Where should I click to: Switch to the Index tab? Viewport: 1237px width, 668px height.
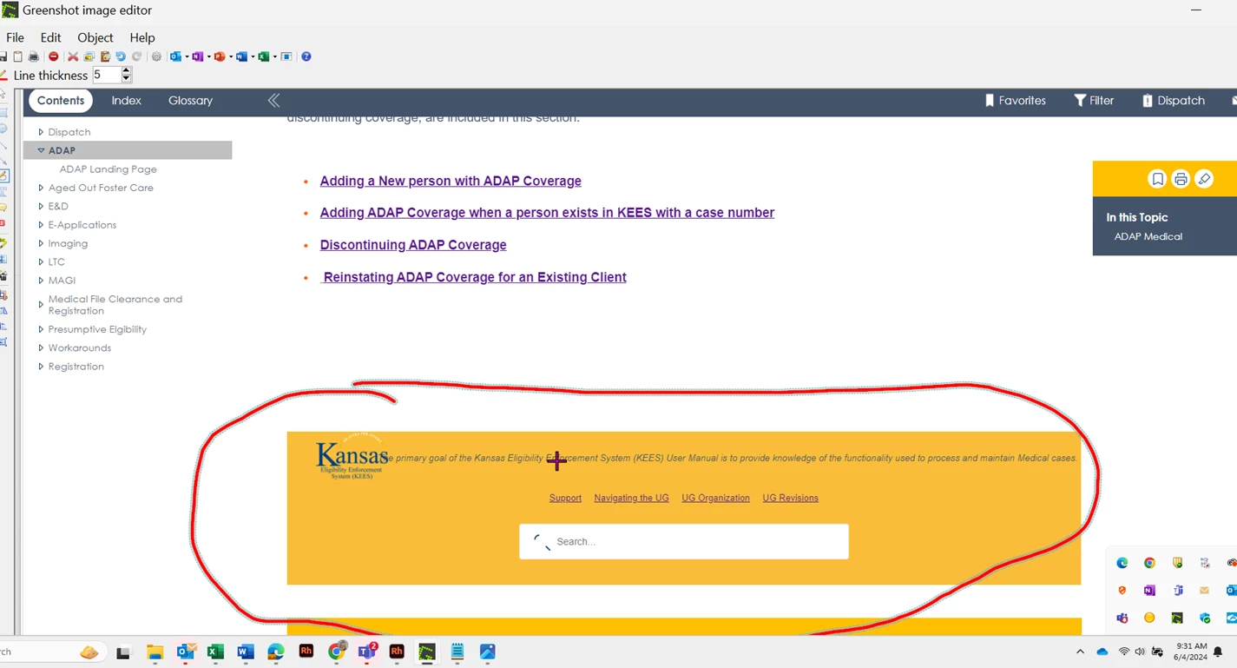pos(126,101)
